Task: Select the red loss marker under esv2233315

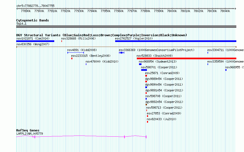Action: point(72,58)
